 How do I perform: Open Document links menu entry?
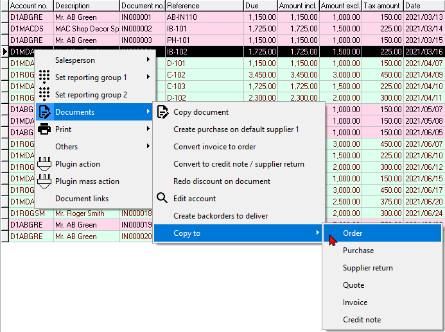pos(94,198)
